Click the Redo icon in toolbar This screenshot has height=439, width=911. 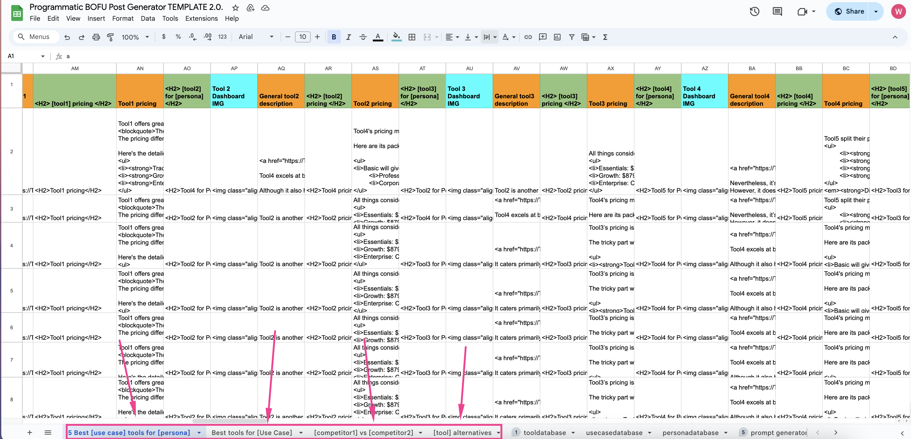(x=81, y=37)
